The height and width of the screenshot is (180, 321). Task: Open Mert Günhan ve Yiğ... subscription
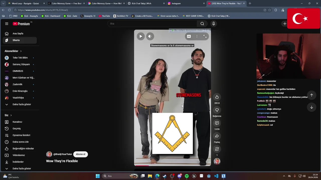tap(20, 78)
